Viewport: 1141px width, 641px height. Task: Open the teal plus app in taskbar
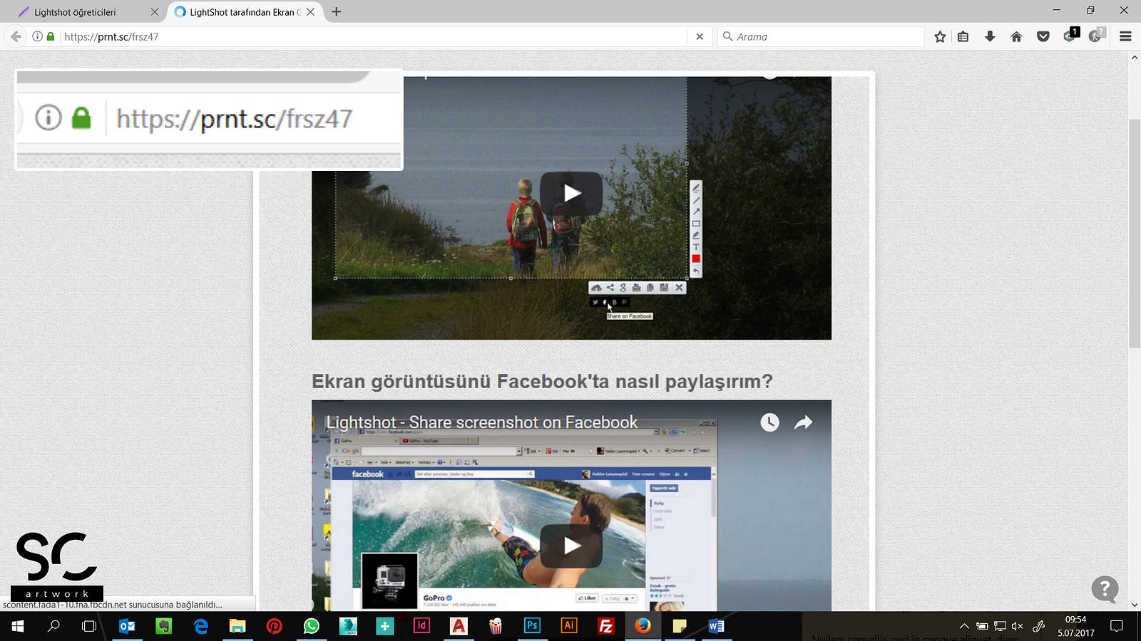tap(385, 626)
